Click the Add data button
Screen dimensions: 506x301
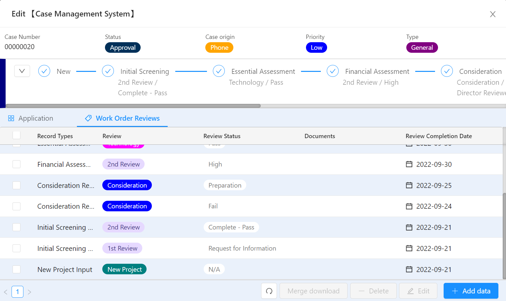471,291
